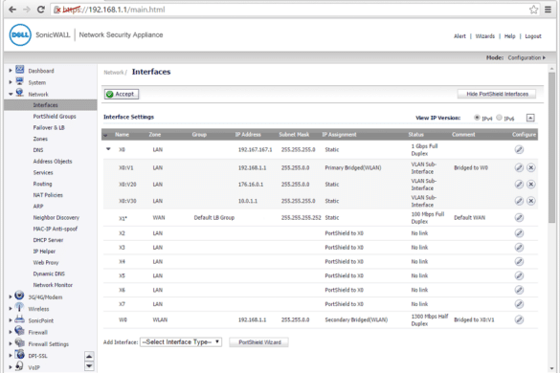560x373 pixels.
Task: Switch the Mode: Configuration setting
Action: (x=526, y=57)
